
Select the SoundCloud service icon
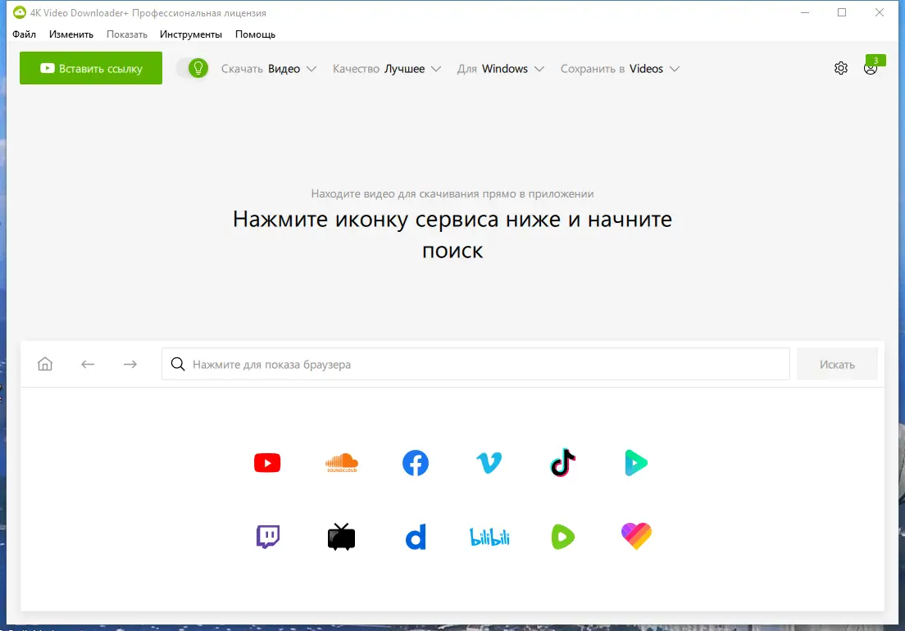[341, 462]
